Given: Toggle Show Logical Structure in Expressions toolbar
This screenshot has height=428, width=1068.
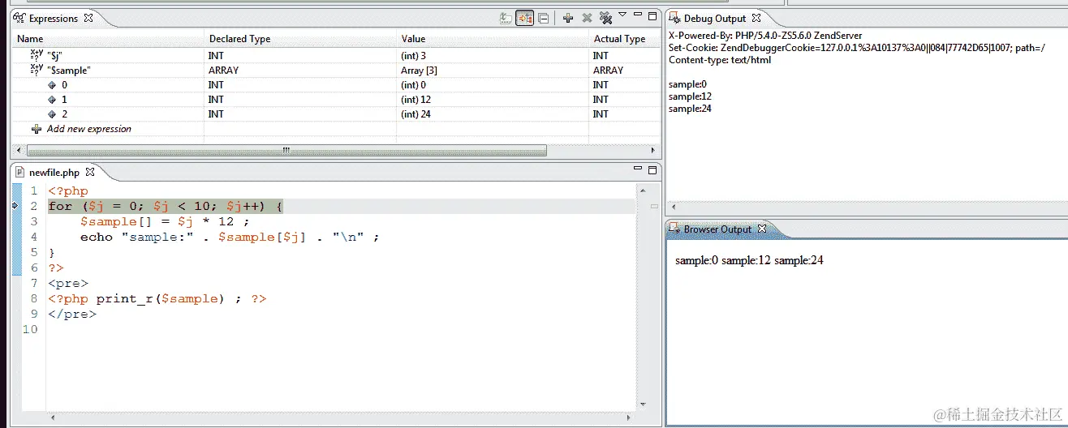Looking at the screenshot, I should (525, 18).
